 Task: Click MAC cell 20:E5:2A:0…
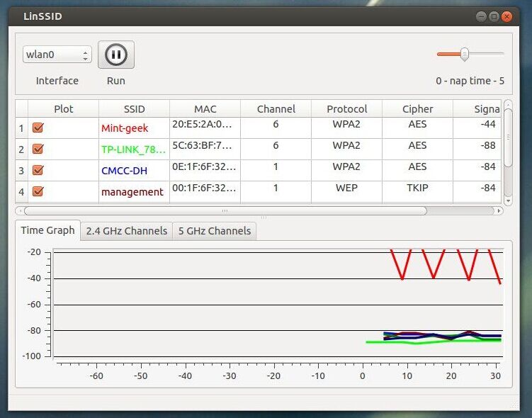tap(205, 128)
